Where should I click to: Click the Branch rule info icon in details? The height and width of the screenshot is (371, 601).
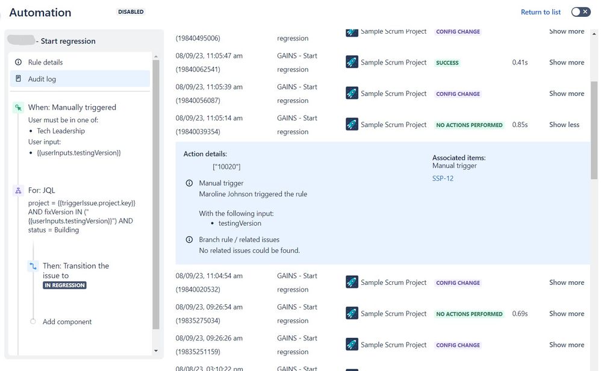(189, 240)
